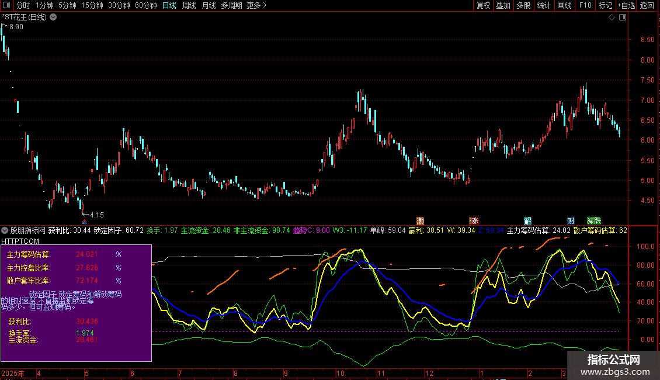Screen dimensions: 660x380
Task: Click the red 涨 event marker
Action: tap(474, 221)
